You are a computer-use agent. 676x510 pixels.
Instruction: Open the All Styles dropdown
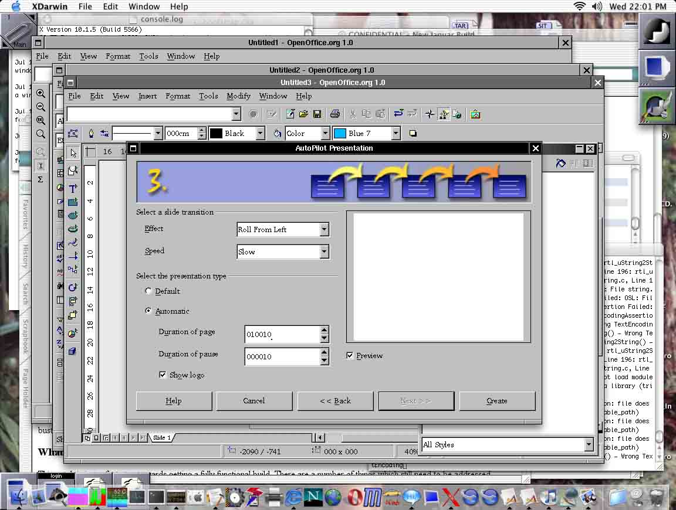(589, 444)
